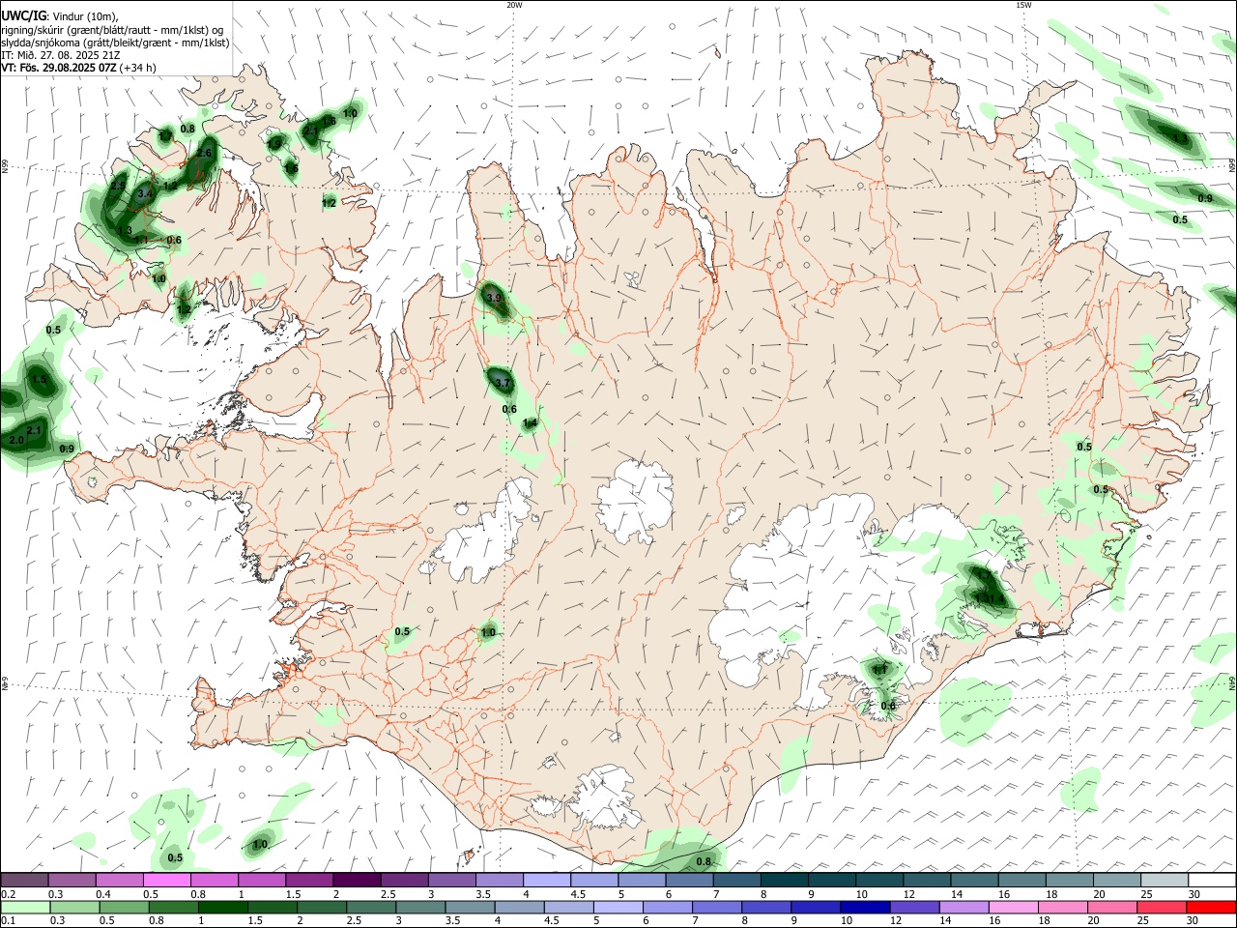The width and height of the screenshot is (1237, 928).
Task: Select the bright pink 0.5–0.8 snow scale swatch
Action: pyautogui.click(x=167, y=880)
